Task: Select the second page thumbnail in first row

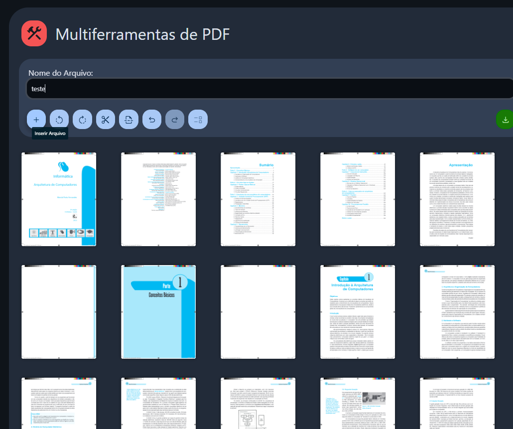Action: click(158, 199)
